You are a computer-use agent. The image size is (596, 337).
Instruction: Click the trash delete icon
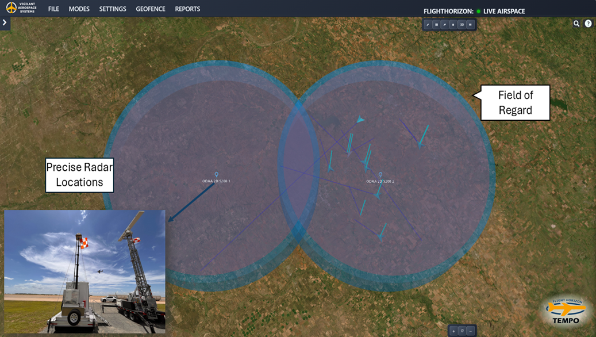point(453,25)
